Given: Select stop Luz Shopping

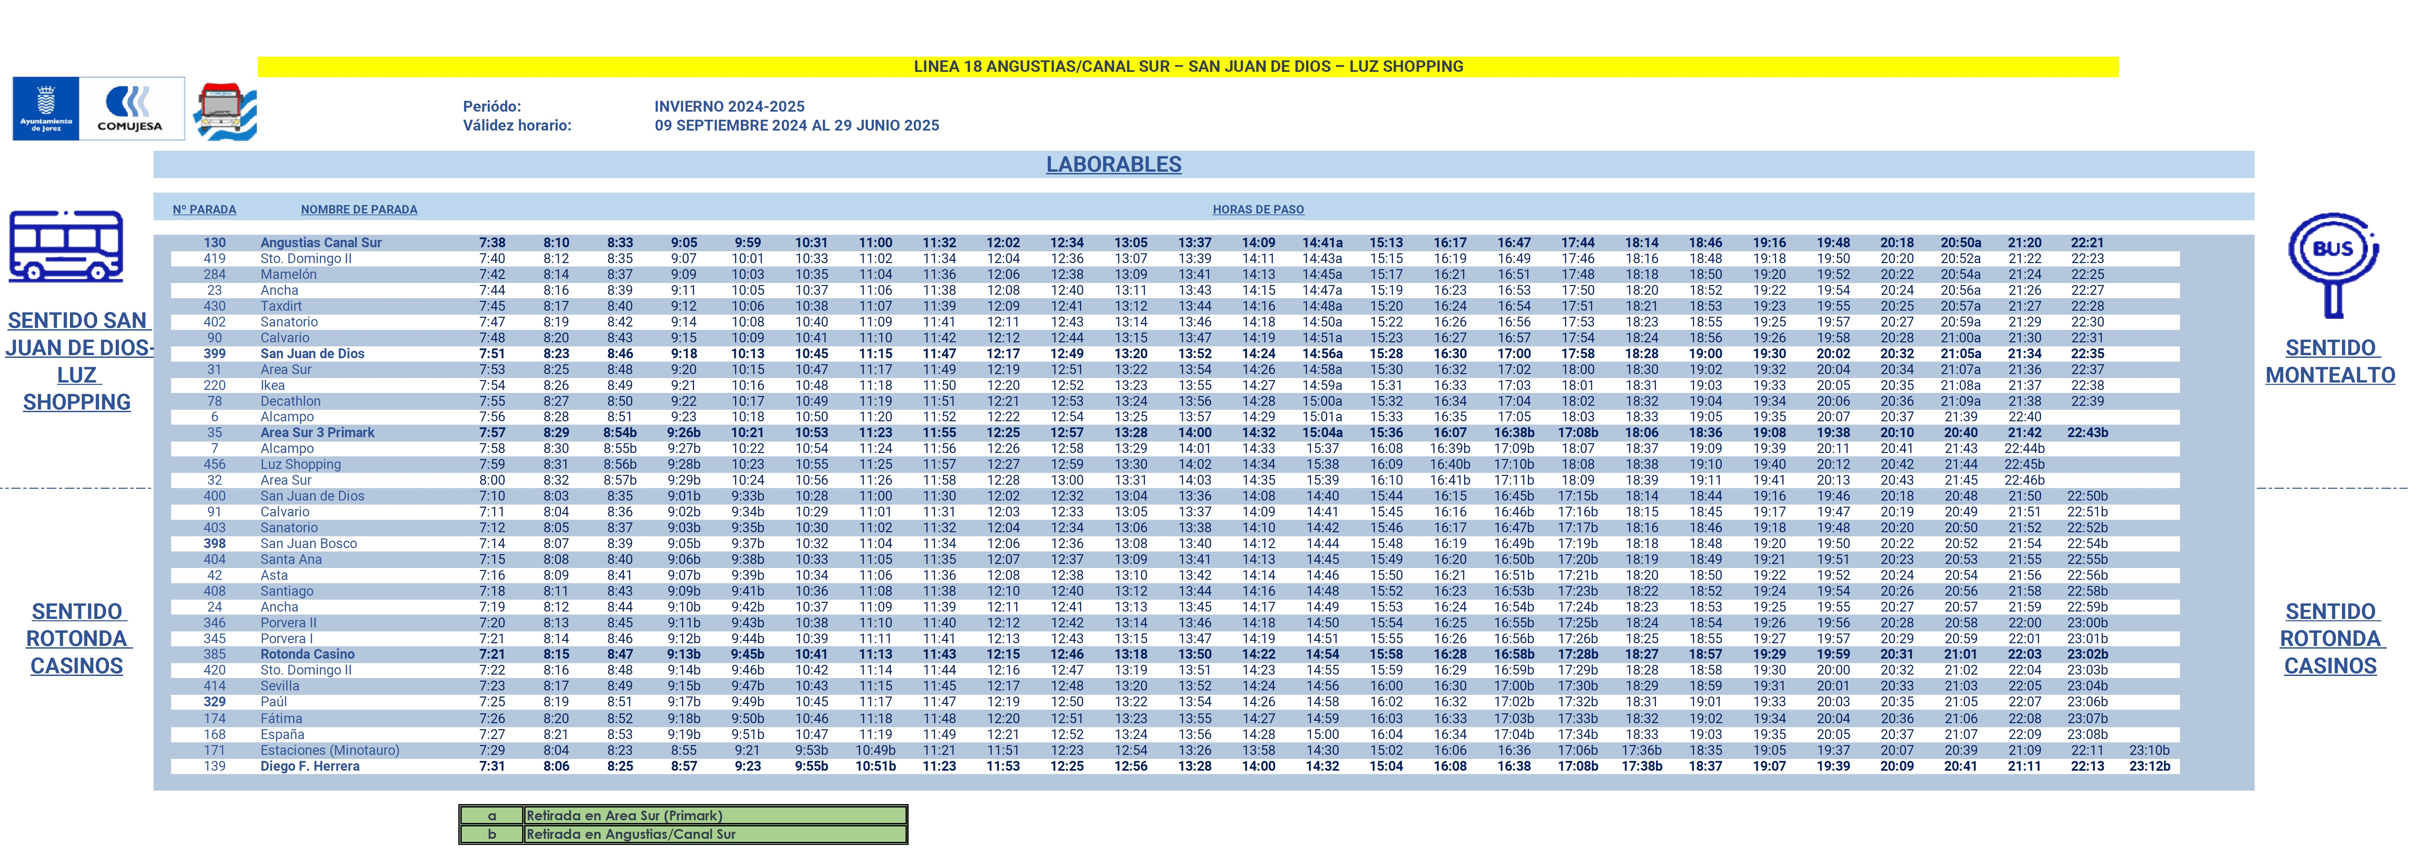Looking at the screenshot, I should point(301,464).
